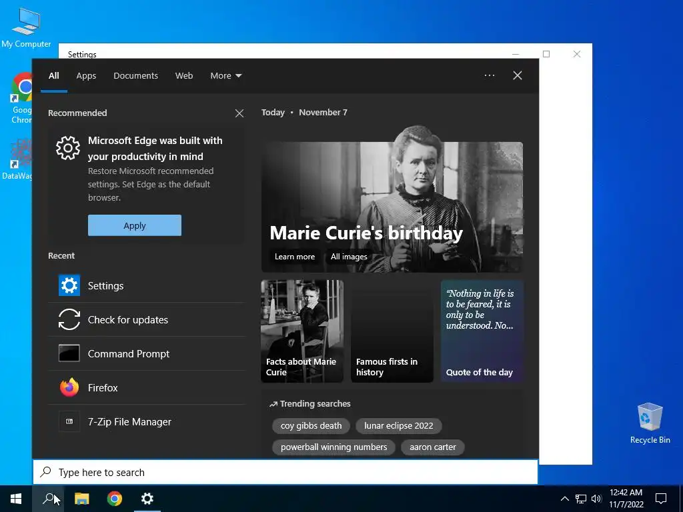
Task: Open Check for updates recent item
Action: (x=147, y=319)
